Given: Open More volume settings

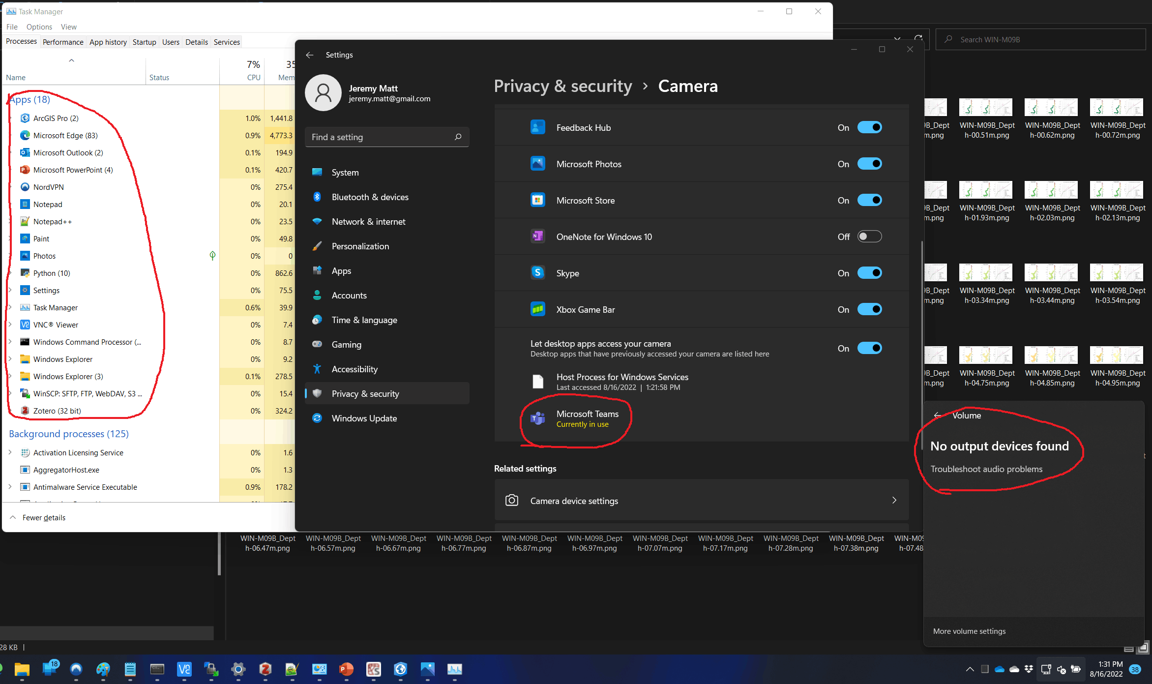Looking at the screenshot, I should 969,631.
